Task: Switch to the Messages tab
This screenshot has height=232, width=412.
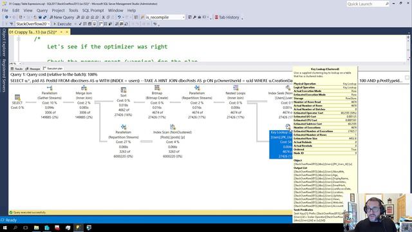Action: [33, 69]
